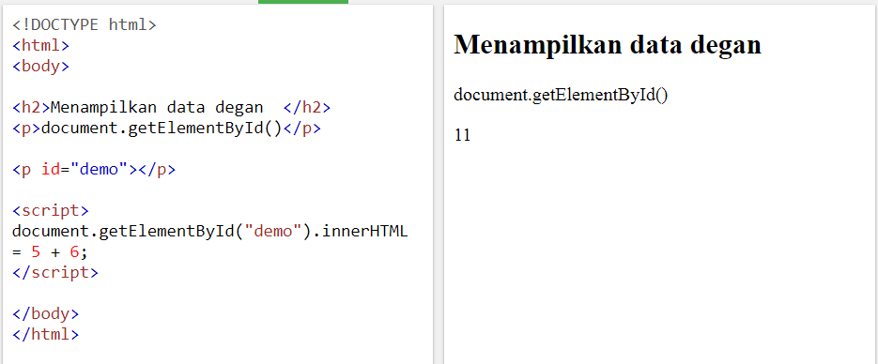Image resolution: width=878 pixels, height=364 pixels.
Task: Click the getElementById("demo").innerHTML code line
Action: (210, 232)
